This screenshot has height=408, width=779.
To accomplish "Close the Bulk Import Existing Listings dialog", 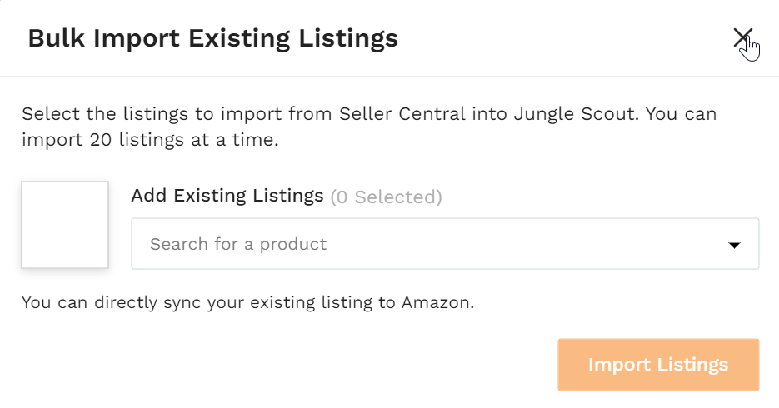I will click(742, 37).
